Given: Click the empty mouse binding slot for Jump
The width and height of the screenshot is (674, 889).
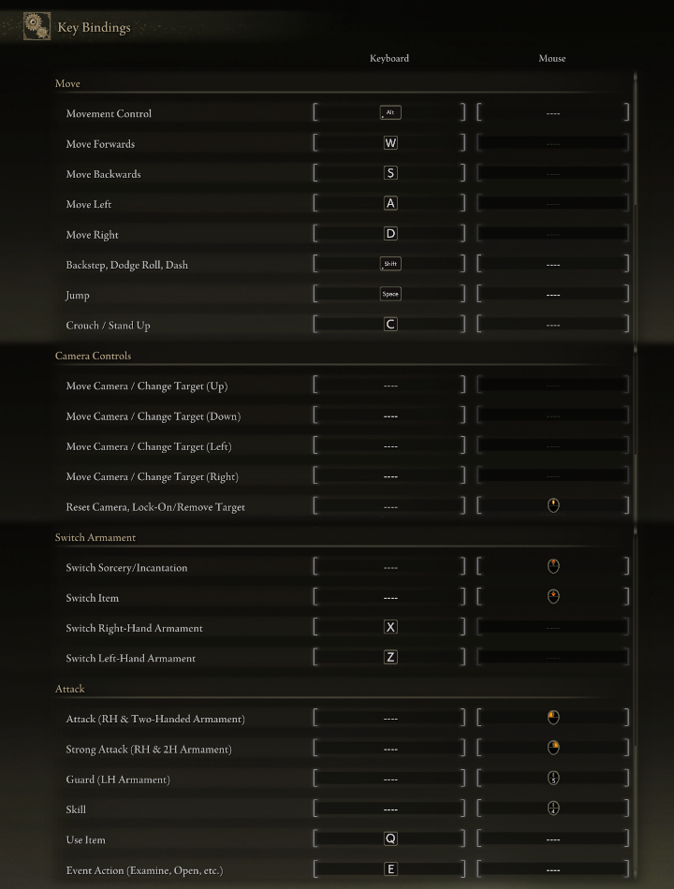Looking at the screenshot, I should point(553,295).
